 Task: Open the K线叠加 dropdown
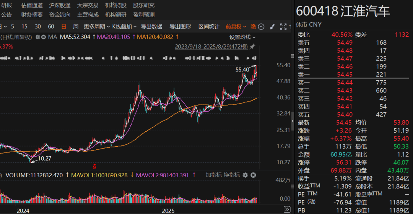click(x=124, y=27)
